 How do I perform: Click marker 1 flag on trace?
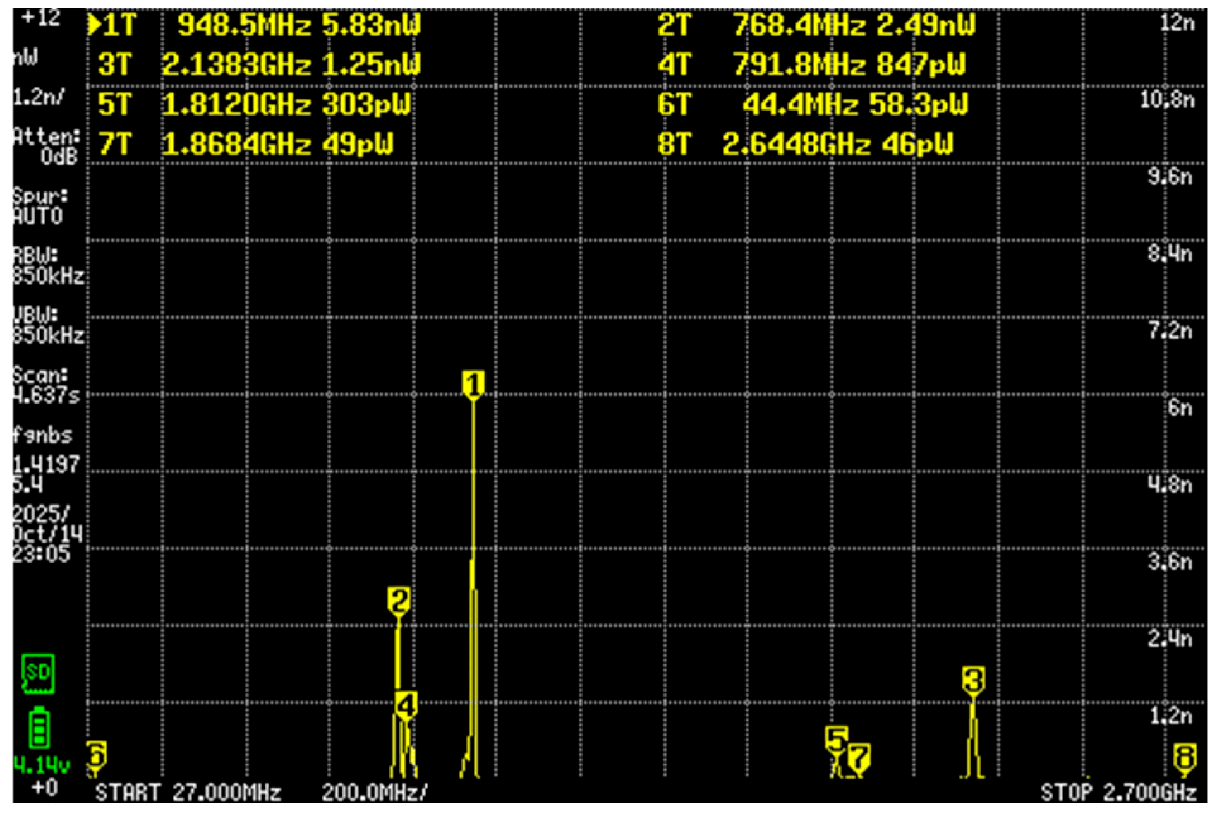pos(473,383)
